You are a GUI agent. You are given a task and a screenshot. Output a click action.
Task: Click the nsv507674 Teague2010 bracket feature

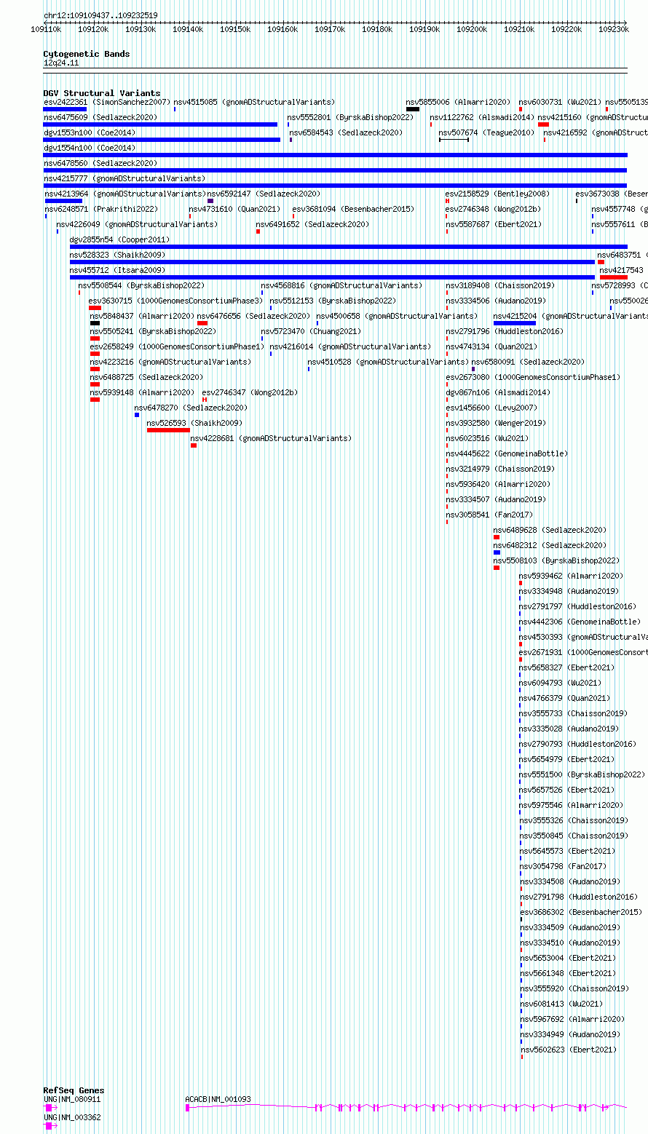click(454, 140)
